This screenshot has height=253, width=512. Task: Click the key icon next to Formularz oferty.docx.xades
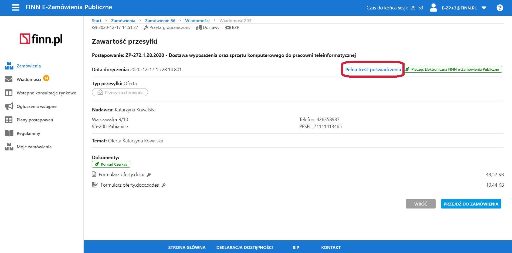pyautogui.click(x=164, y=185)
